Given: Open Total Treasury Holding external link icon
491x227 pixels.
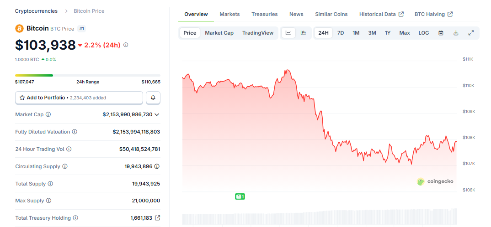Looking at the screenshot, I should [158, 218].
